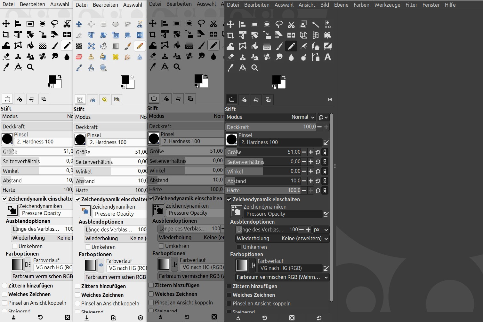Select the Fuzzy Select wand in the dark toolbox
Viewport: 483px width, 322px height.
pyautogui.click(x=316, y=24)
